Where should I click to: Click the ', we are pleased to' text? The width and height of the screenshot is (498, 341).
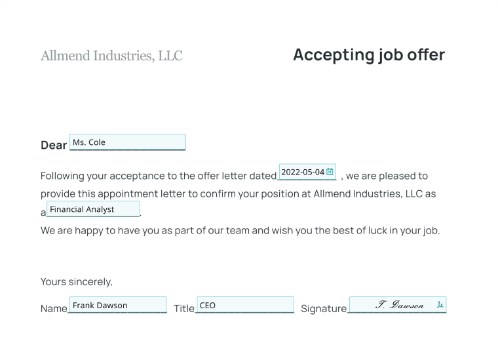[384, 176]
